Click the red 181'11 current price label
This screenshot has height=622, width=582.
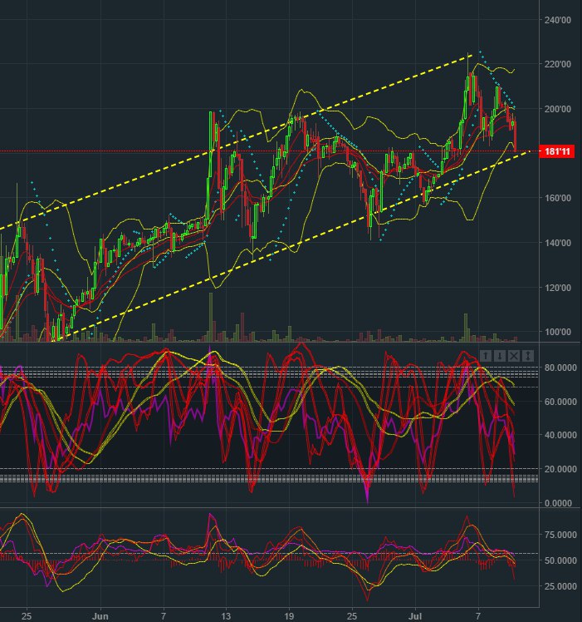point(556,151)
